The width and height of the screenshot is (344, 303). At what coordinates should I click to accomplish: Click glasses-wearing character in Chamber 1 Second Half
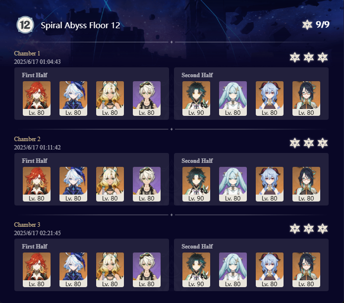[x=306, y=99]
